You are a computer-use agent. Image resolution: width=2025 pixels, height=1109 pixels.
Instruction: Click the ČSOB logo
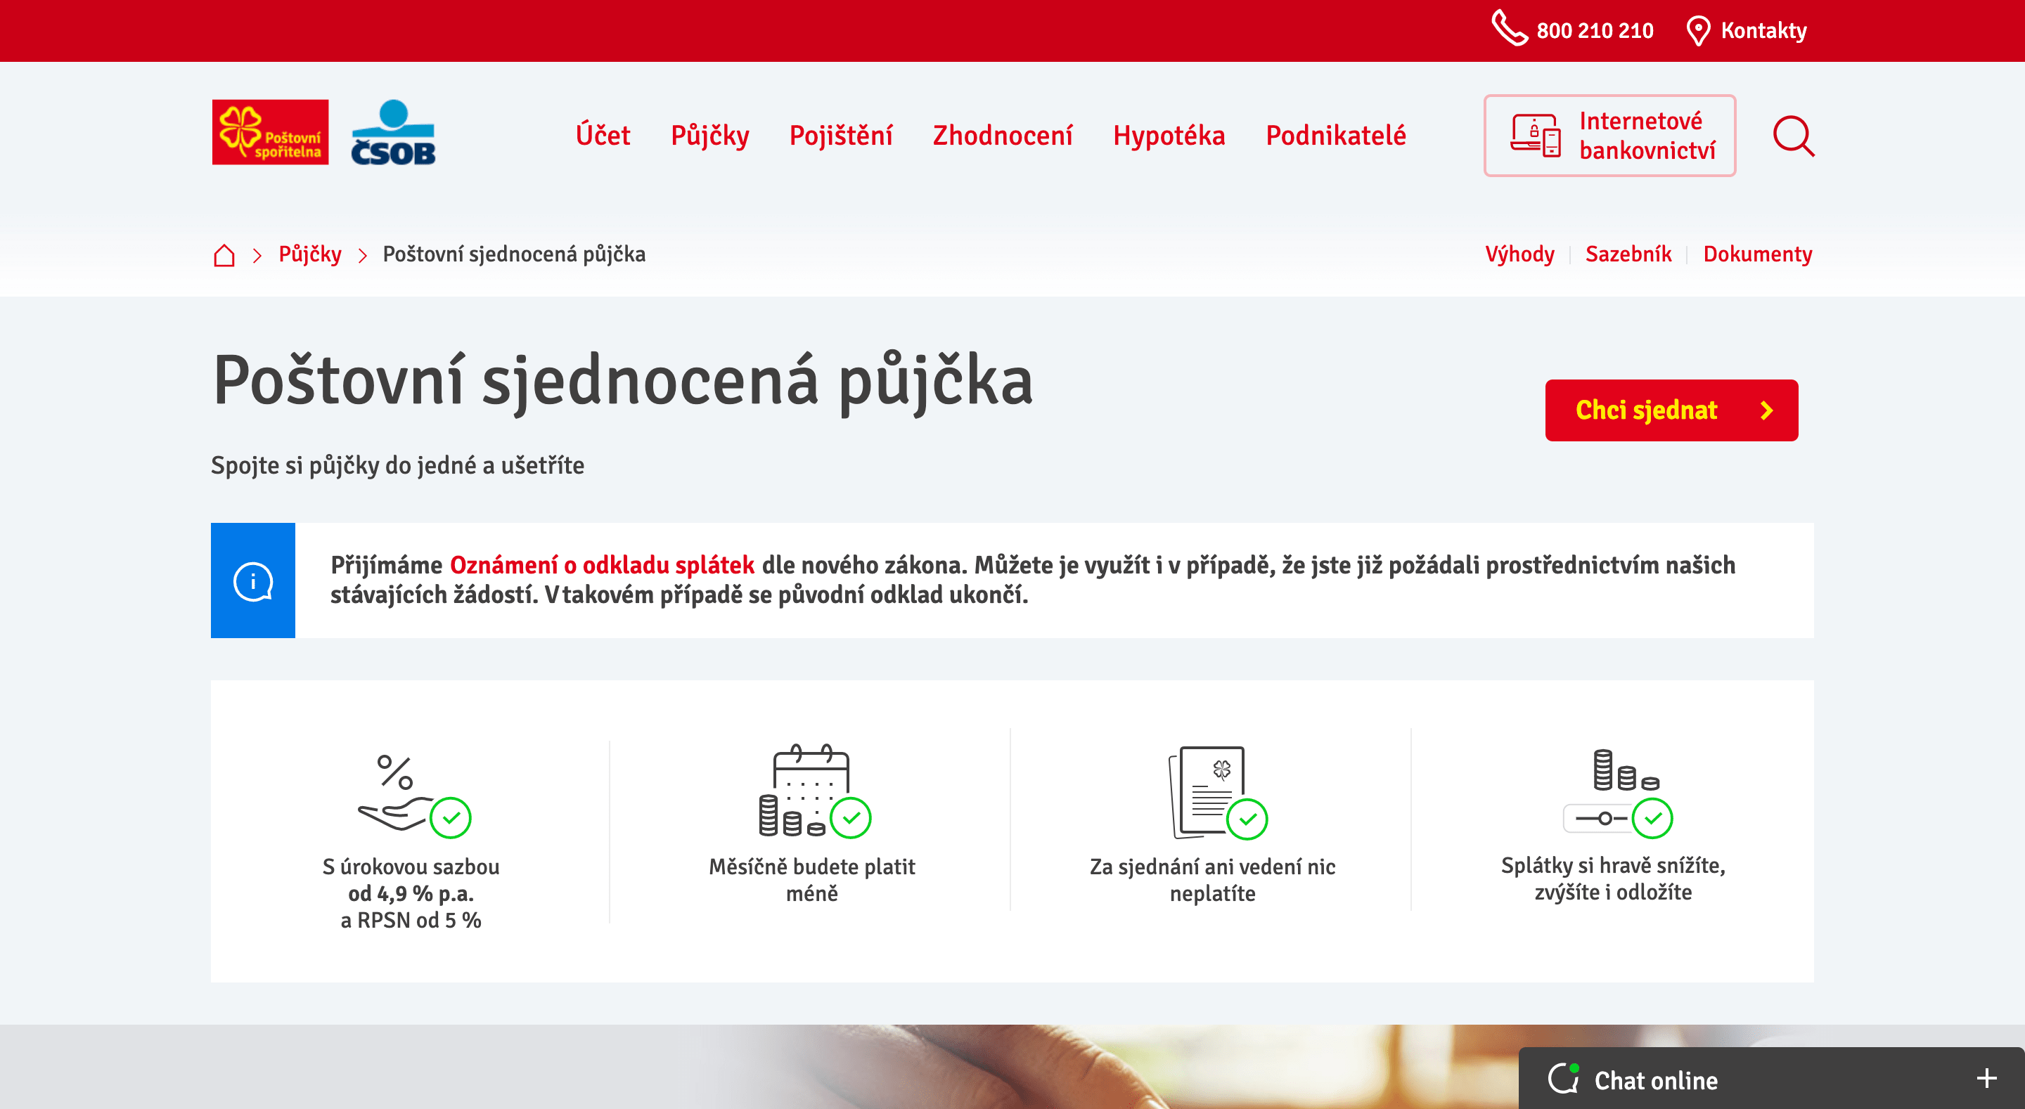[x=393, y=132]
